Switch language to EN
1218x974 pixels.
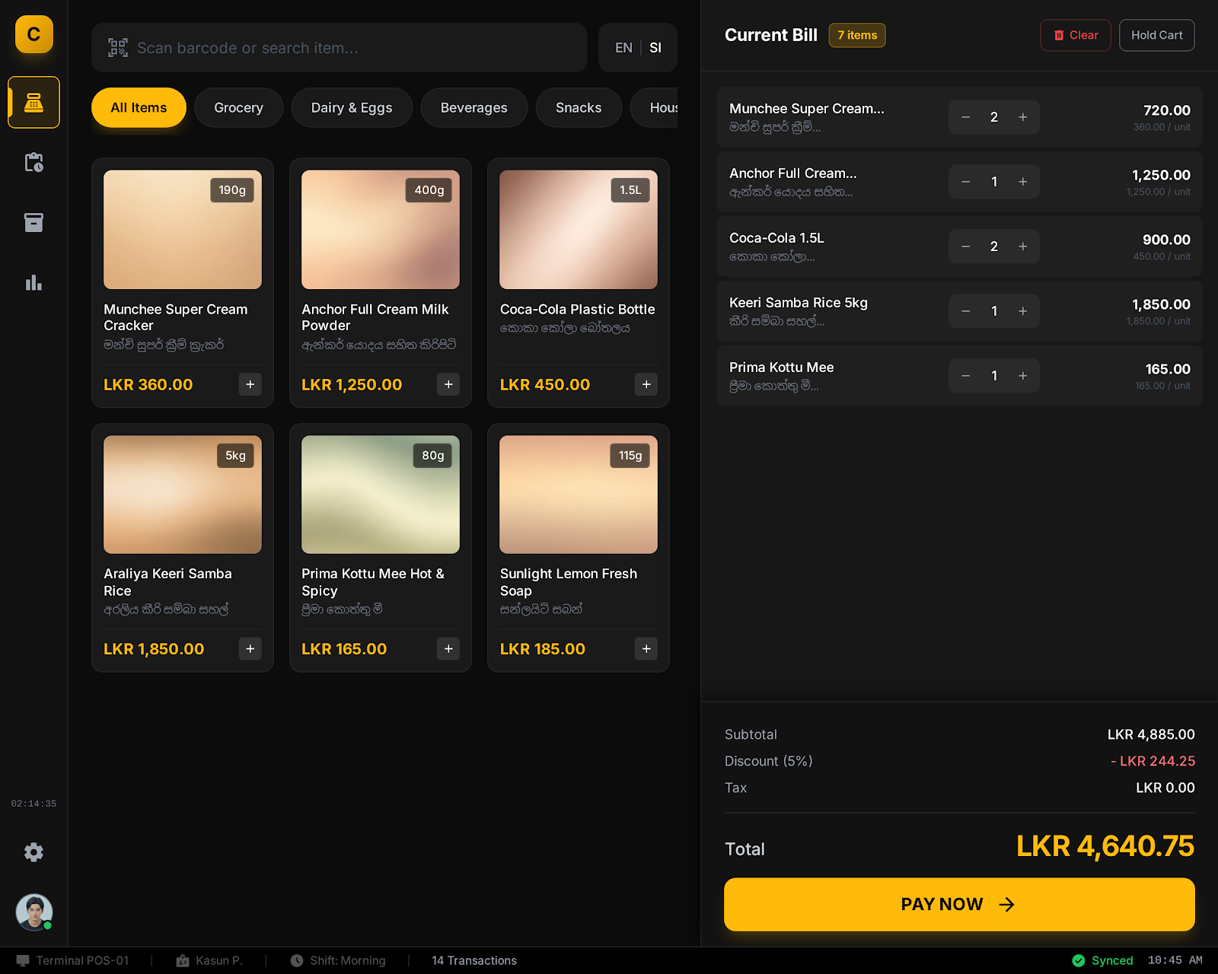623,48
